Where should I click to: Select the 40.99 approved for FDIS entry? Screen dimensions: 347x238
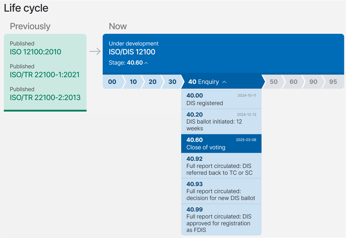click(x=221, y=219)
